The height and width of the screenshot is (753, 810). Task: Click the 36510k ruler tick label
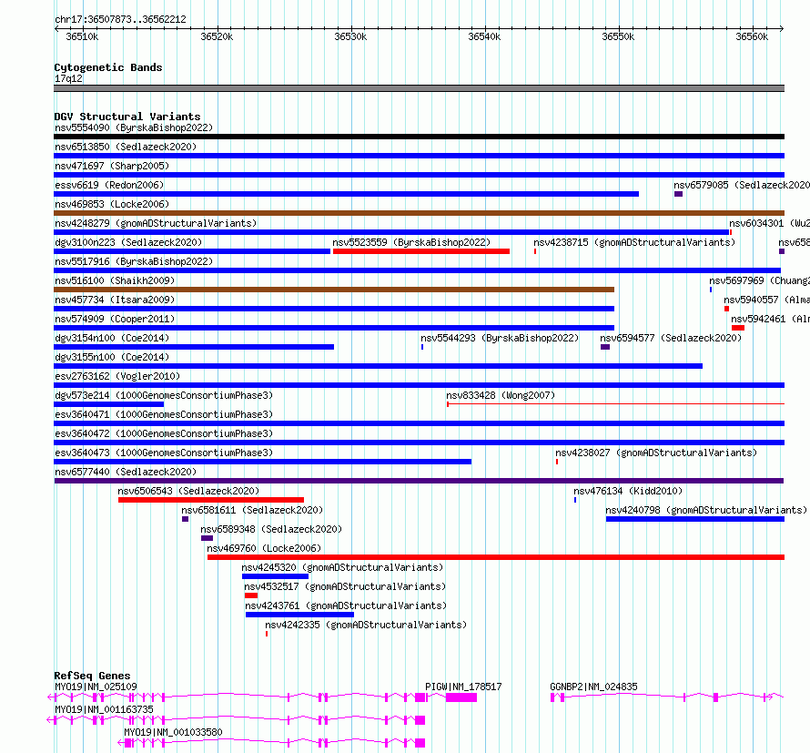pyautogui.click(x=82, y=36)
